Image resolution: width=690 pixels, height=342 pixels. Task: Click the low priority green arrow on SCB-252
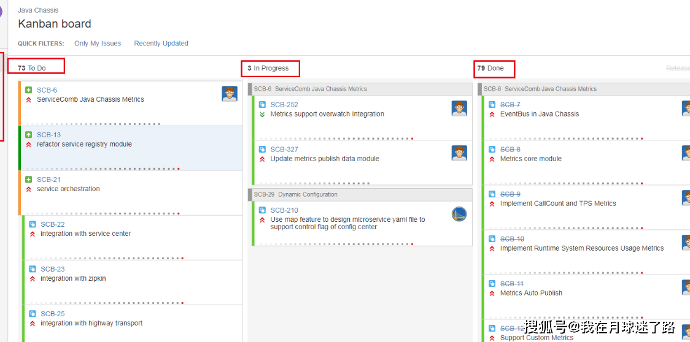click(x=262, y=114)
